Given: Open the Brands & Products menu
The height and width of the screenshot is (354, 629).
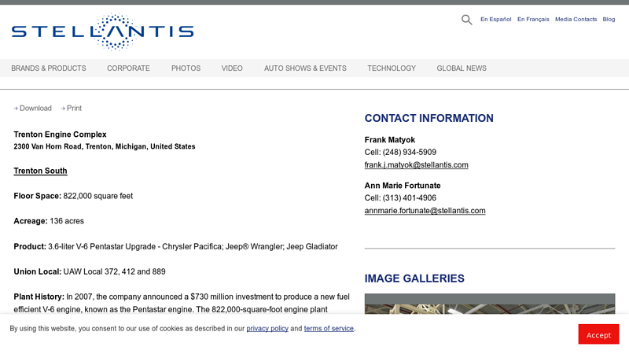Looking at the screenshot, I should (x=49, y=68).
